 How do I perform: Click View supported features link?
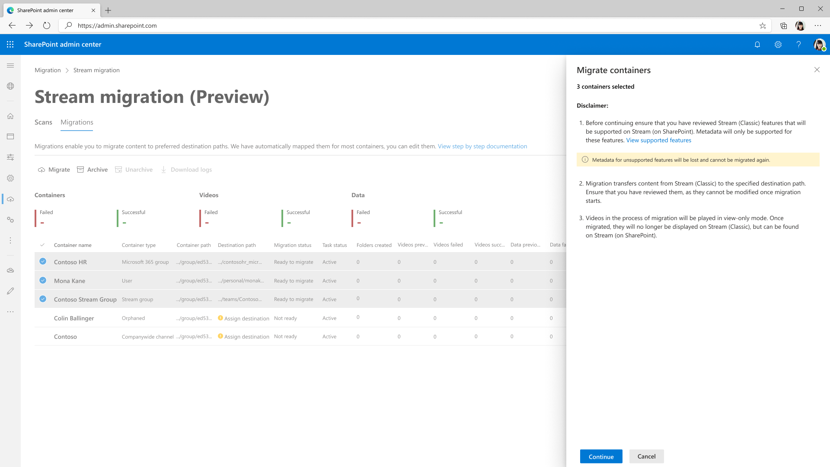tap(658, 140)
